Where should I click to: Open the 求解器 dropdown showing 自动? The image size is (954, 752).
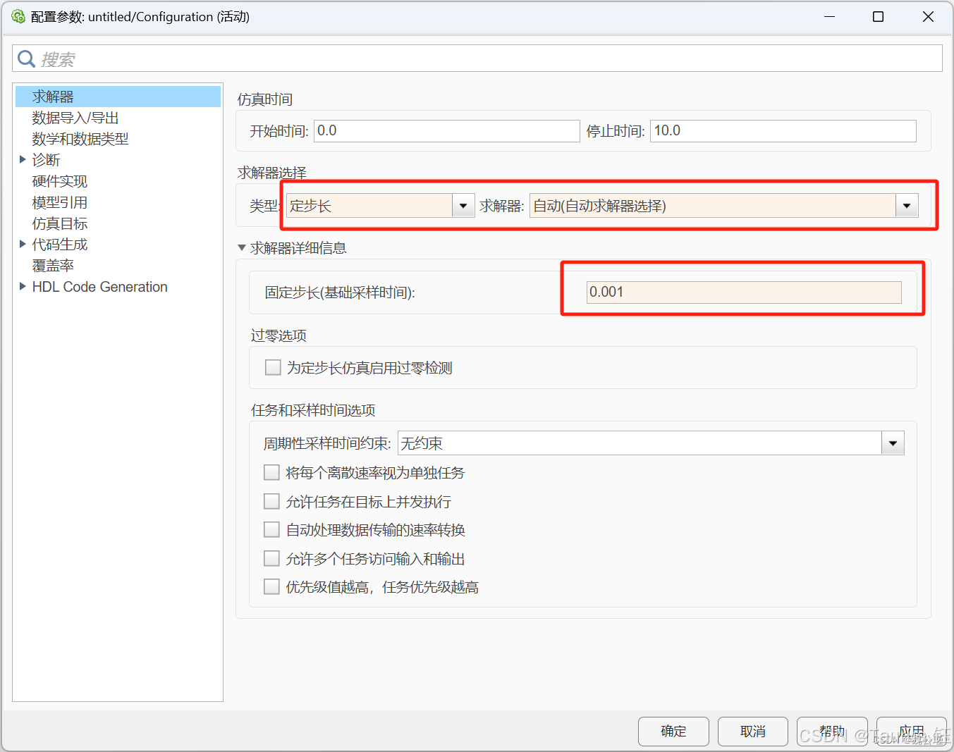907,205
